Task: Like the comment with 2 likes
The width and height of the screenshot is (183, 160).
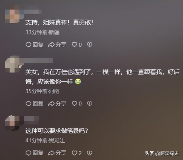Action: click(77, 153)
